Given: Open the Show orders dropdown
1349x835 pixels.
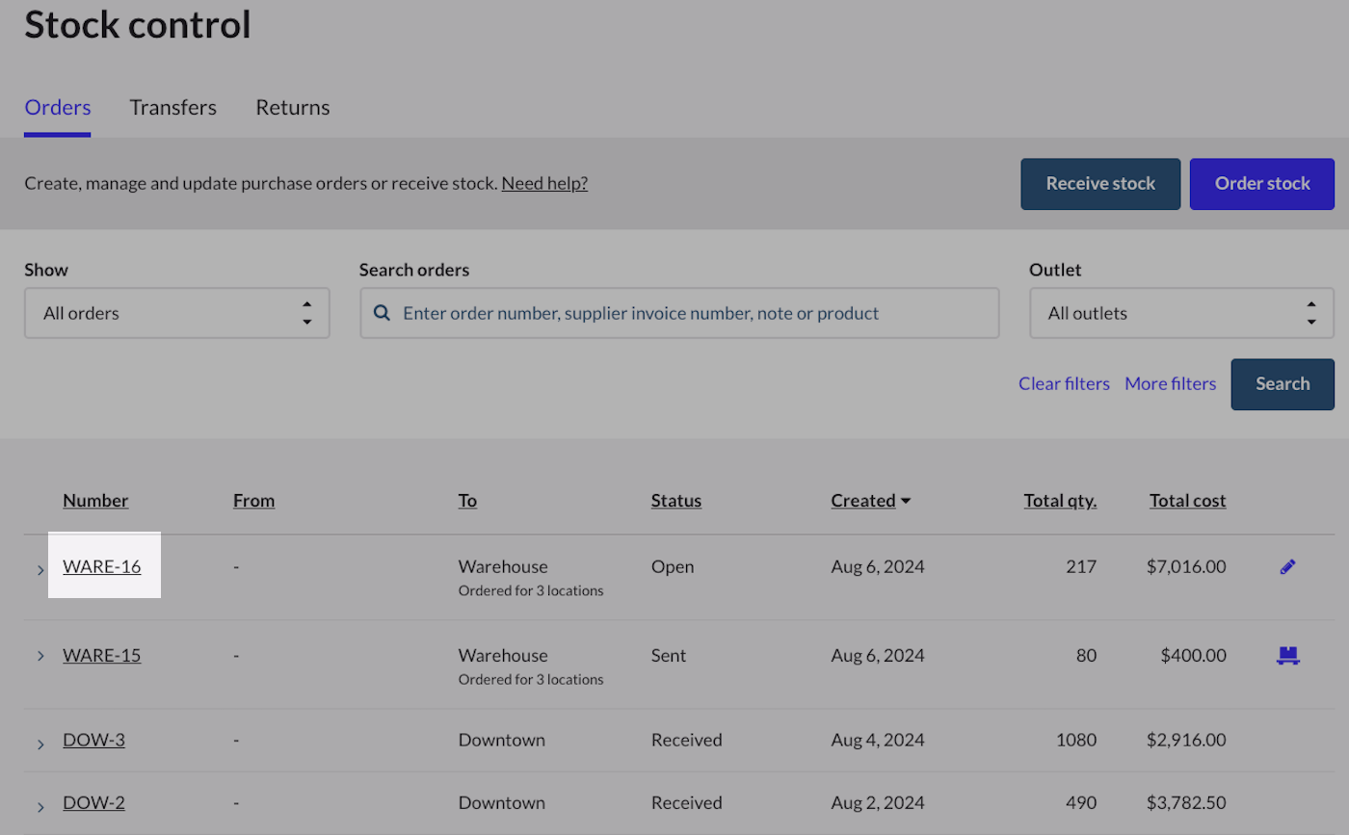Looking at the screenshot, I should click(176, 313).
